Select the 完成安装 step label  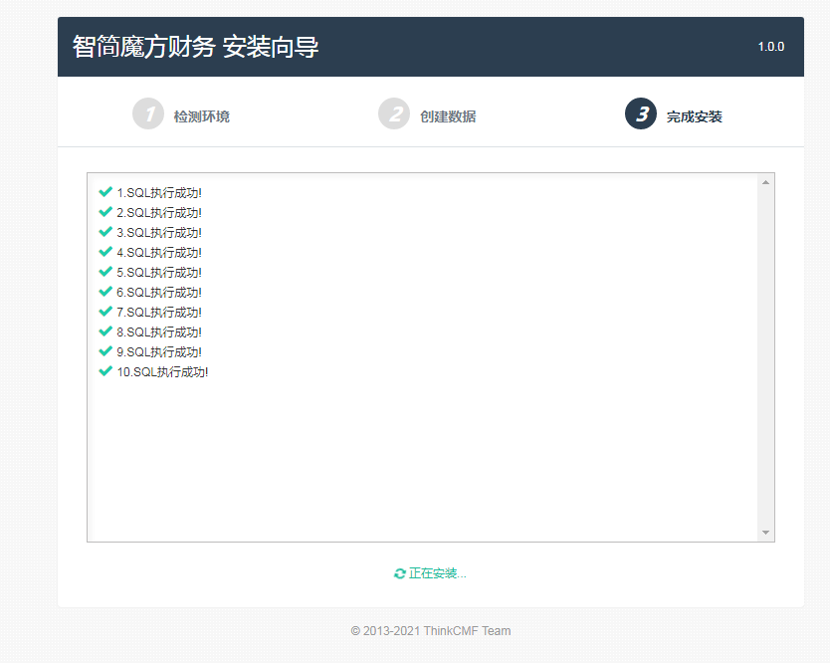coord(697,113)
